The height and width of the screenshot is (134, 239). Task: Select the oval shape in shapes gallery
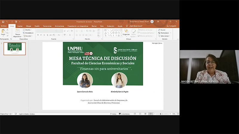116,30
